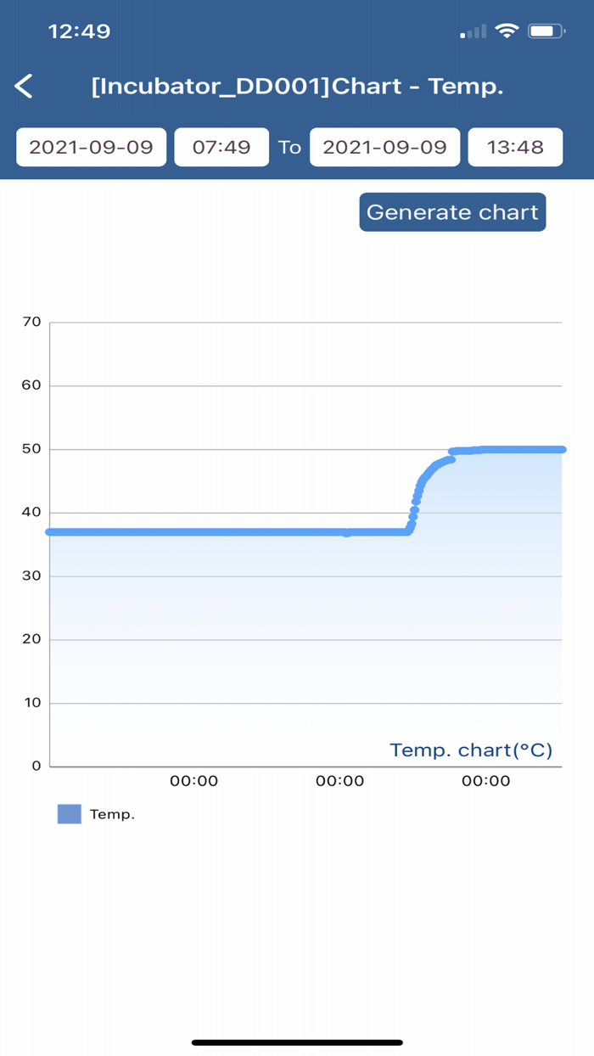Tap the Wi-Fi status icon
The width and height of the screenshot is (594, 1056).
click(x=507, y=31)
